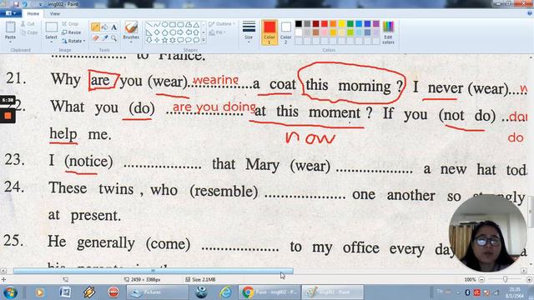Viewport: 534px width, 300px height.
Task: Open the Outline dropdown
Action: 222,24
